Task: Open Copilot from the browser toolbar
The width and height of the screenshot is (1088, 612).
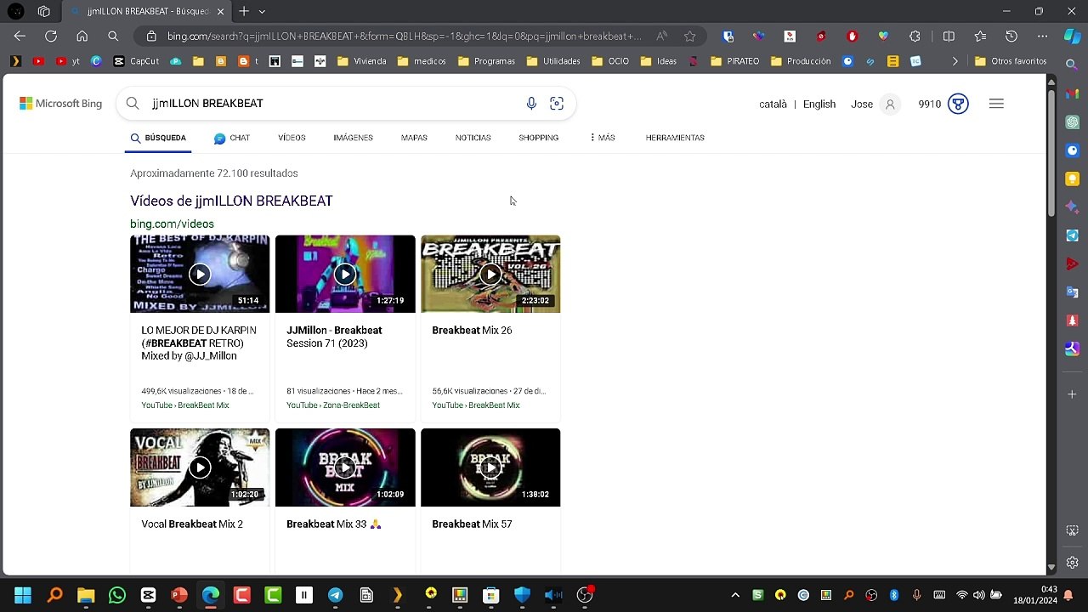Action: pyautogui.click(x=1073, y=37)
